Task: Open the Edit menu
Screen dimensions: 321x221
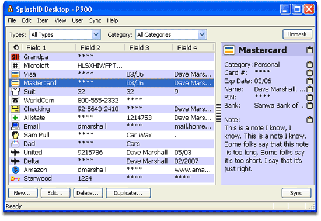Action: click(26, 20)
